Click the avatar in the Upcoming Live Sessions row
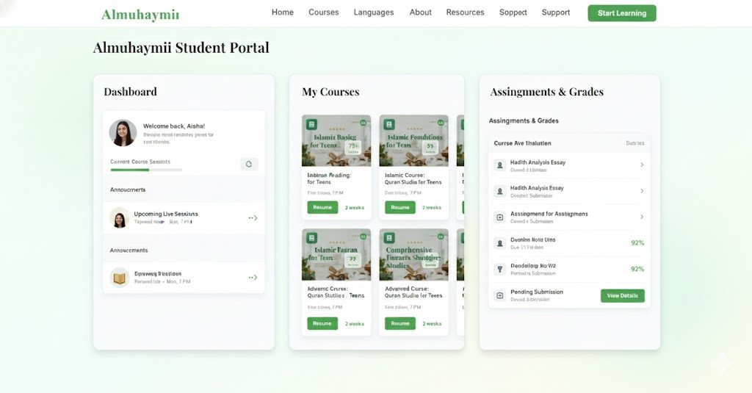The width and height of the screenshot is (752, 393). click(120, 218)
